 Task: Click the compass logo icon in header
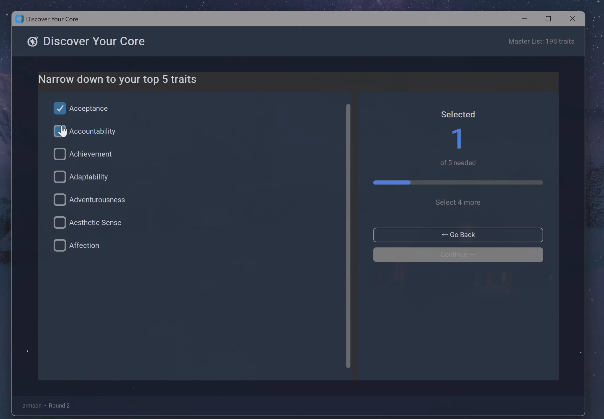click(x=32, y=41)
